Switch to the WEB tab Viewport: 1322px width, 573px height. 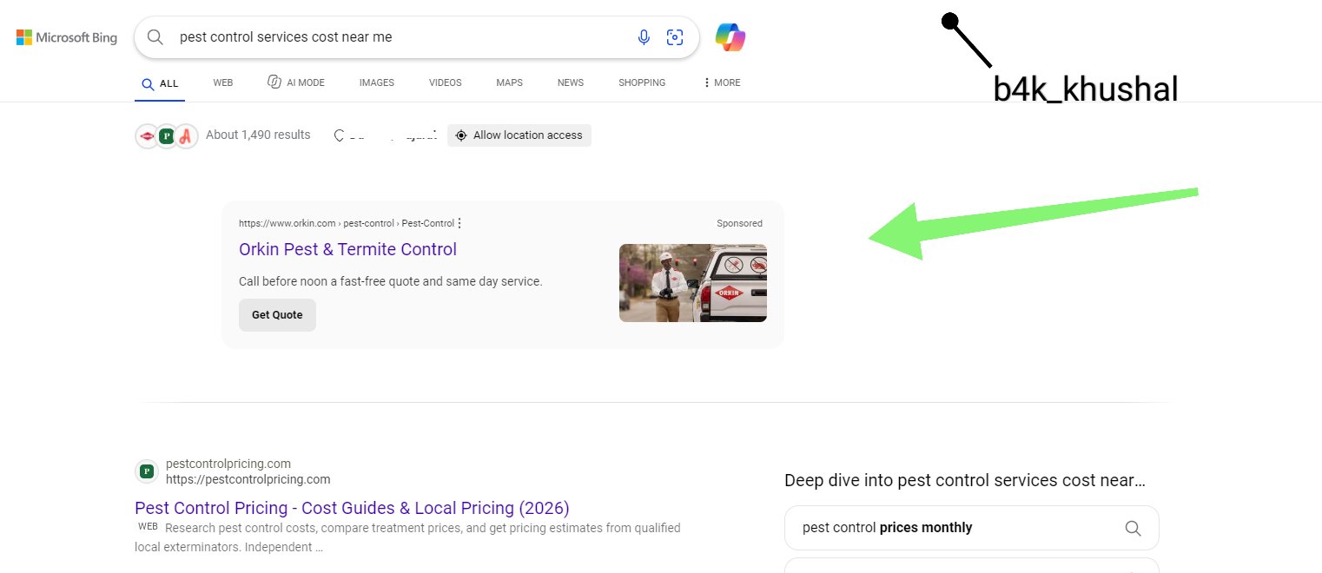(x=223, y=83)
